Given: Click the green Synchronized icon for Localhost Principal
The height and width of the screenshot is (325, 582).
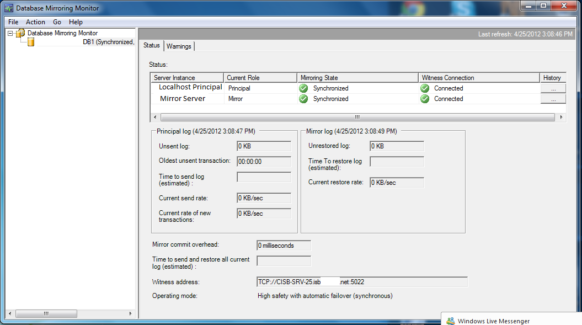Looking at the screenshot, I should (x=303, y=88).
